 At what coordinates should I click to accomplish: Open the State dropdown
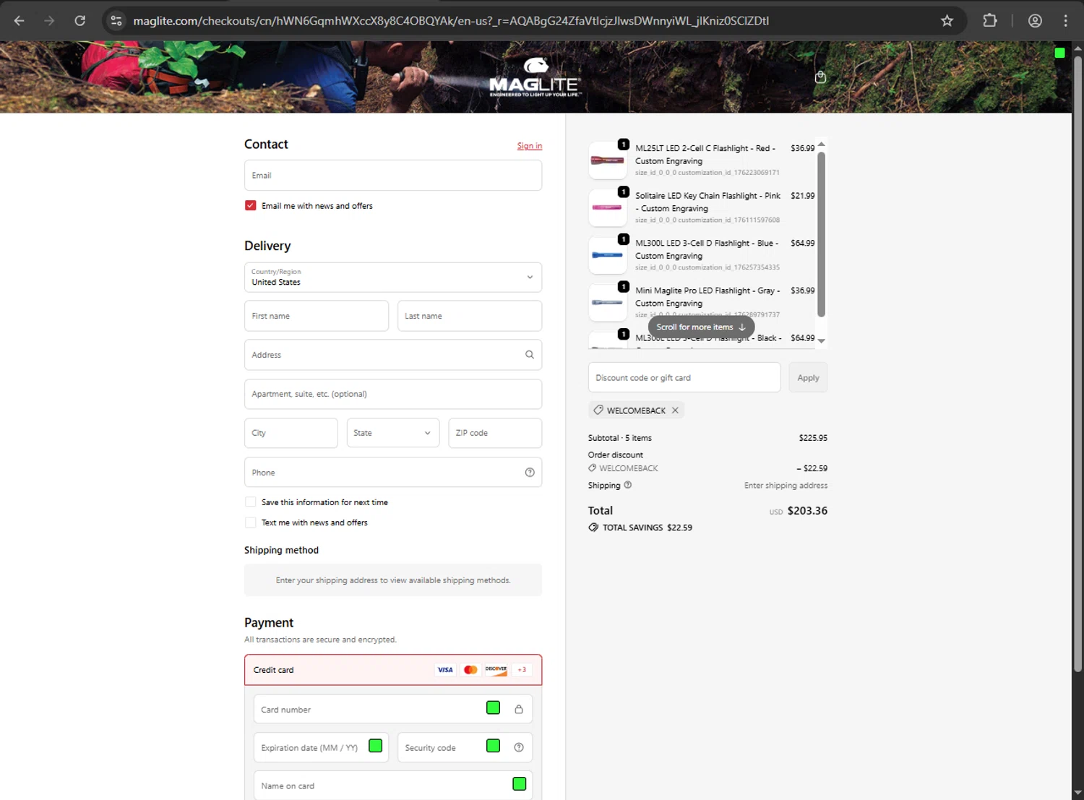pos(393,433)
